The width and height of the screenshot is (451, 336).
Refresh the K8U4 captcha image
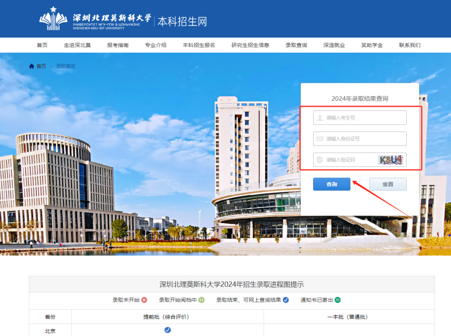coord(391,160)
